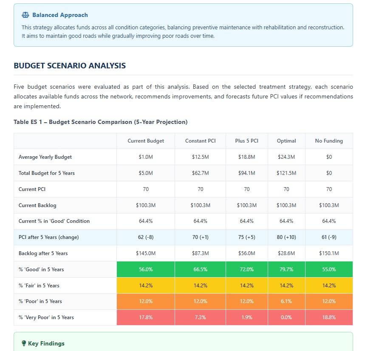Select the orange 6.1% Poor cell

[286, 301]
